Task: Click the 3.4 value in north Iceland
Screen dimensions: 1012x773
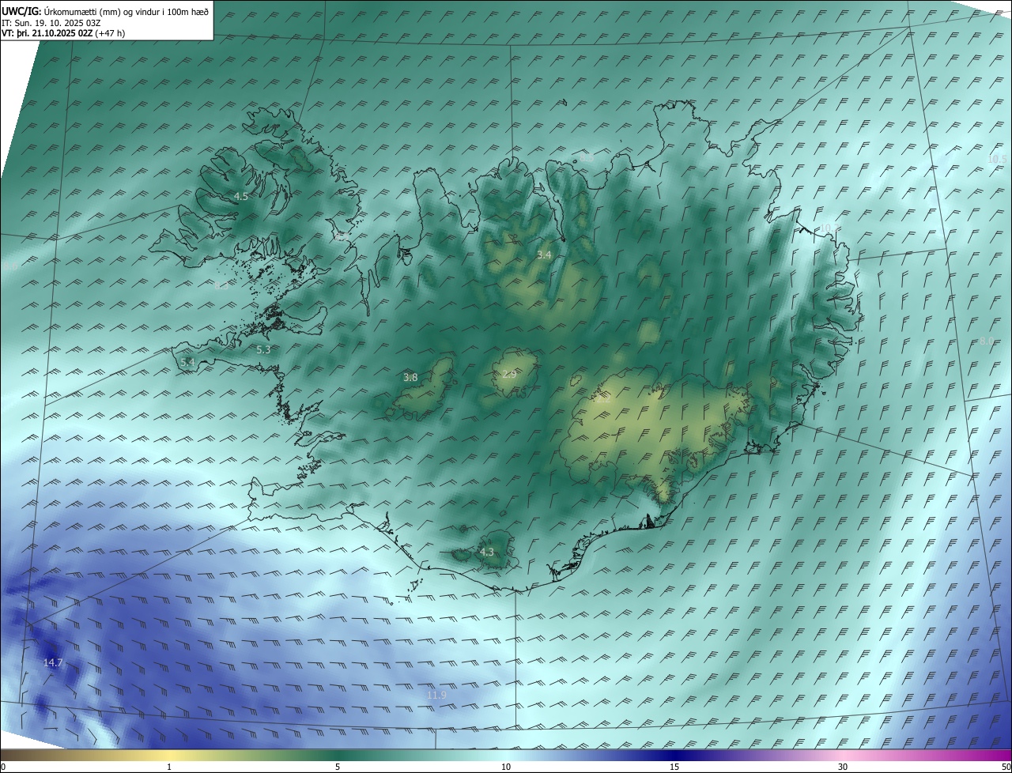Action: [544, 255]
